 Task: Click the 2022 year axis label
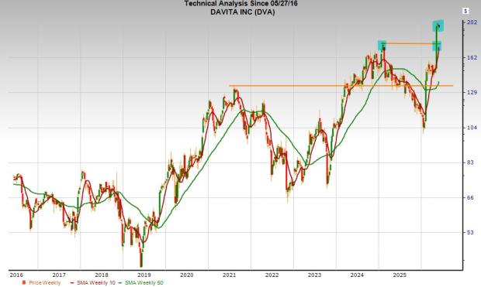pos(272,275)
